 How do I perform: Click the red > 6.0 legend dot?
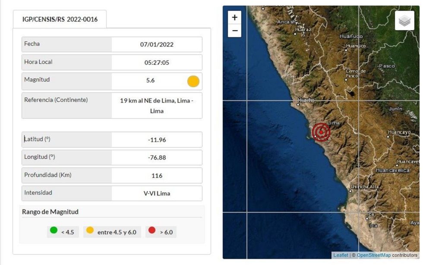(152, 230)
